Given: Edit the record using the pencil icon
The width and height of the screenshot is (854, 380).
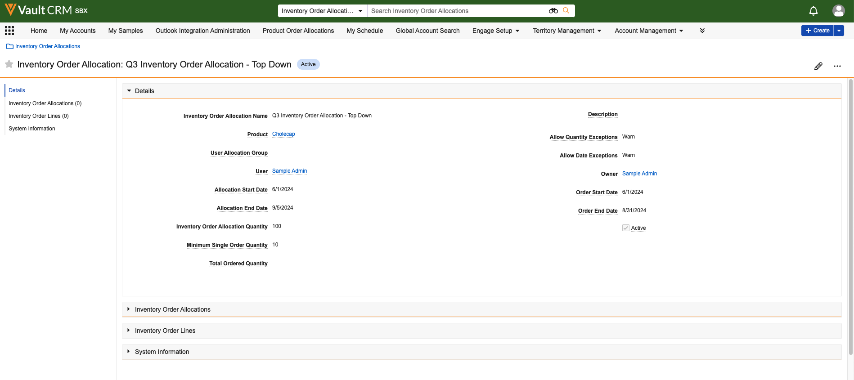Looking at the screenshot, I should coord(818,66).
